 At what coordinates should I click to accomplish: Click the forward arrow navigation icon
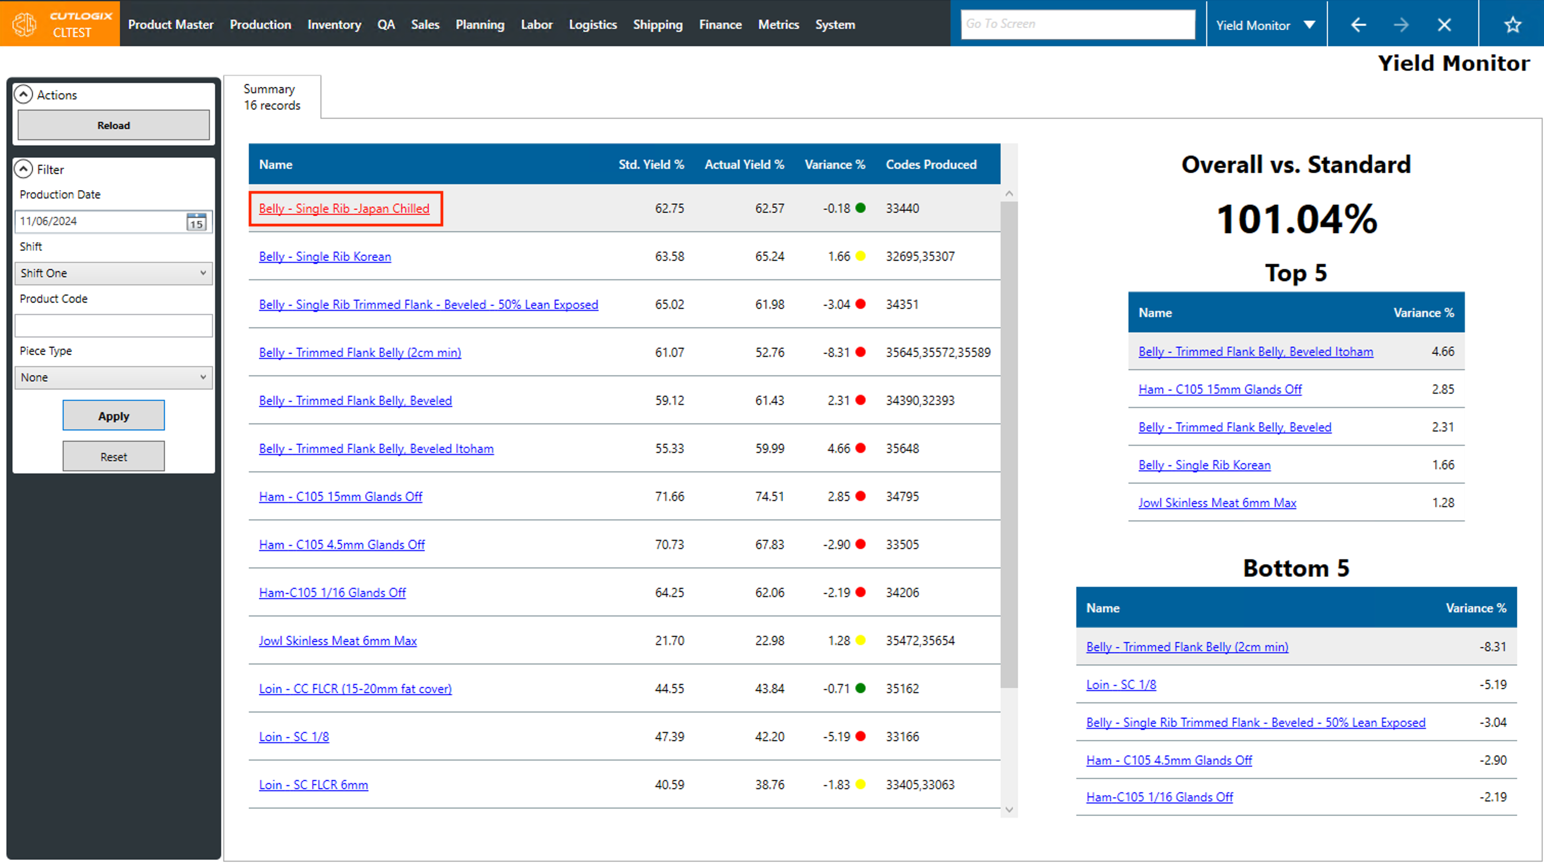pos(1401,25)
